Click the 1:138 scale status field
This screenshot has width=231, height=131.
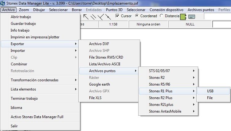pos(113,24)
